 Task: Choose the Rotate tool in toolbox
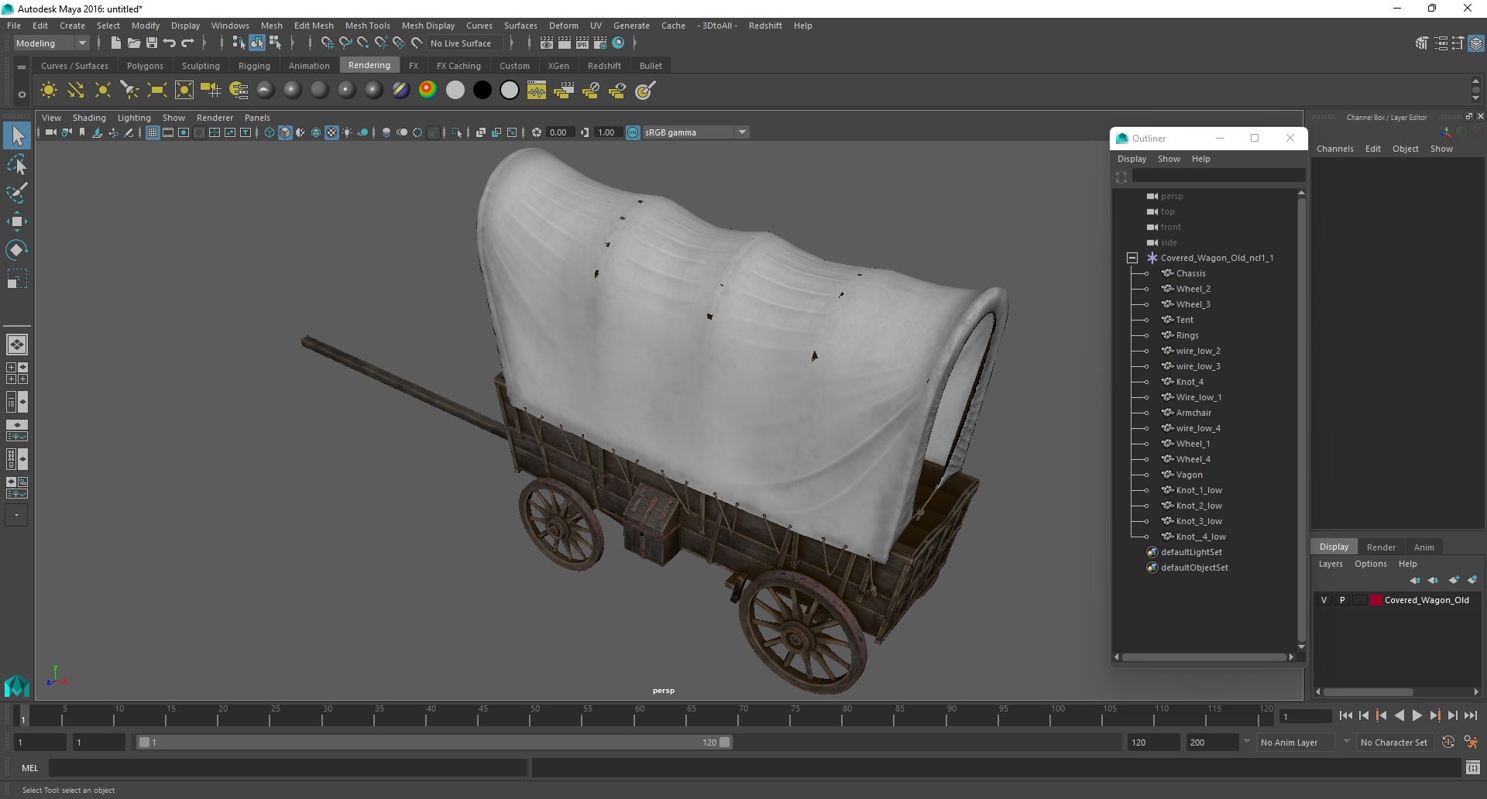pos(17,249)
